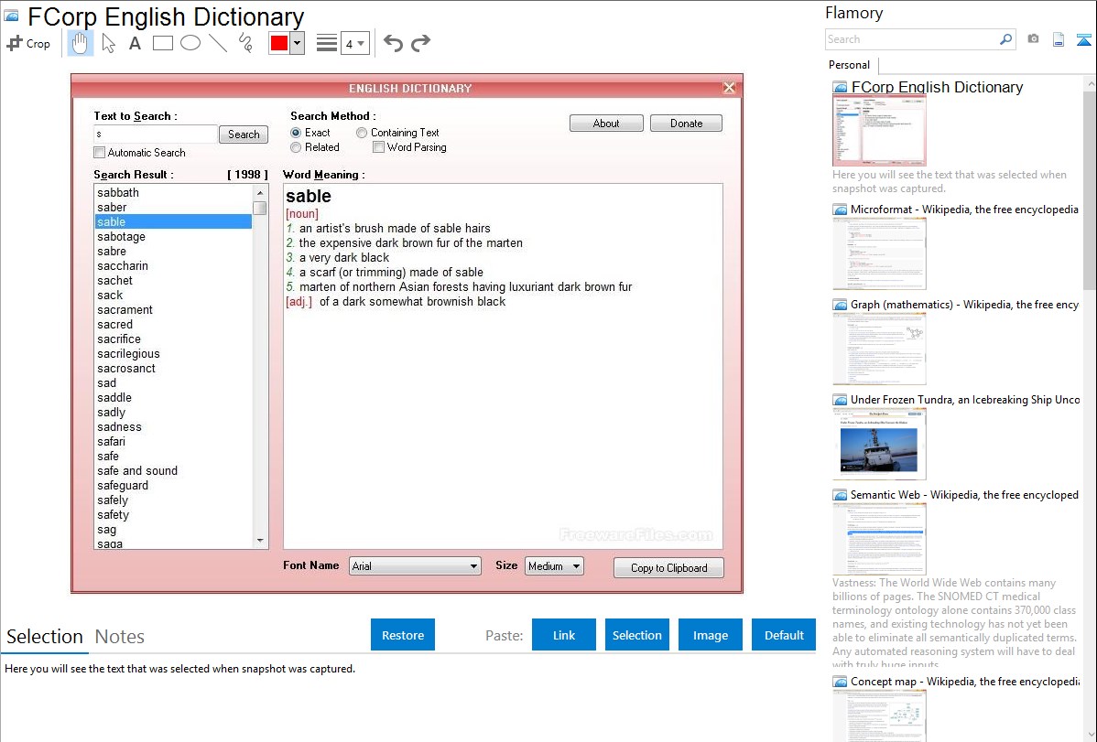Enable the Word Parsing checkbox
This screenshot has height=742, width=1097.
[x=378, y=147]
